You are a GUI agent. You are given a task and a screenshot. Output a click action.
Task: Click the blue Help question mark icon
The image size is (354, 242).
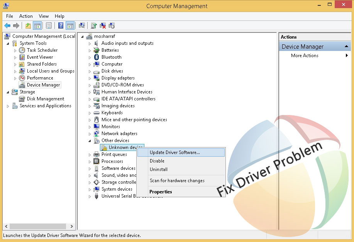click(x=61, y=26)
